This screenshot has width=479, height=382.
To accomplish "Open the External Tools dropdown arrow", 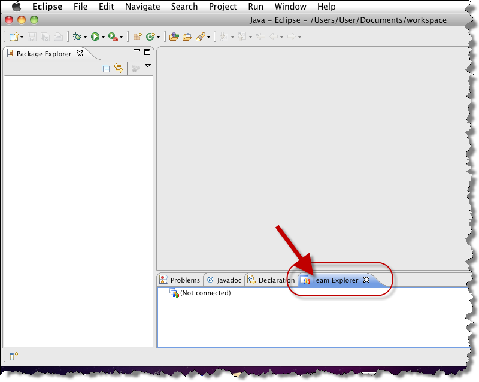I will click(122, 37).
